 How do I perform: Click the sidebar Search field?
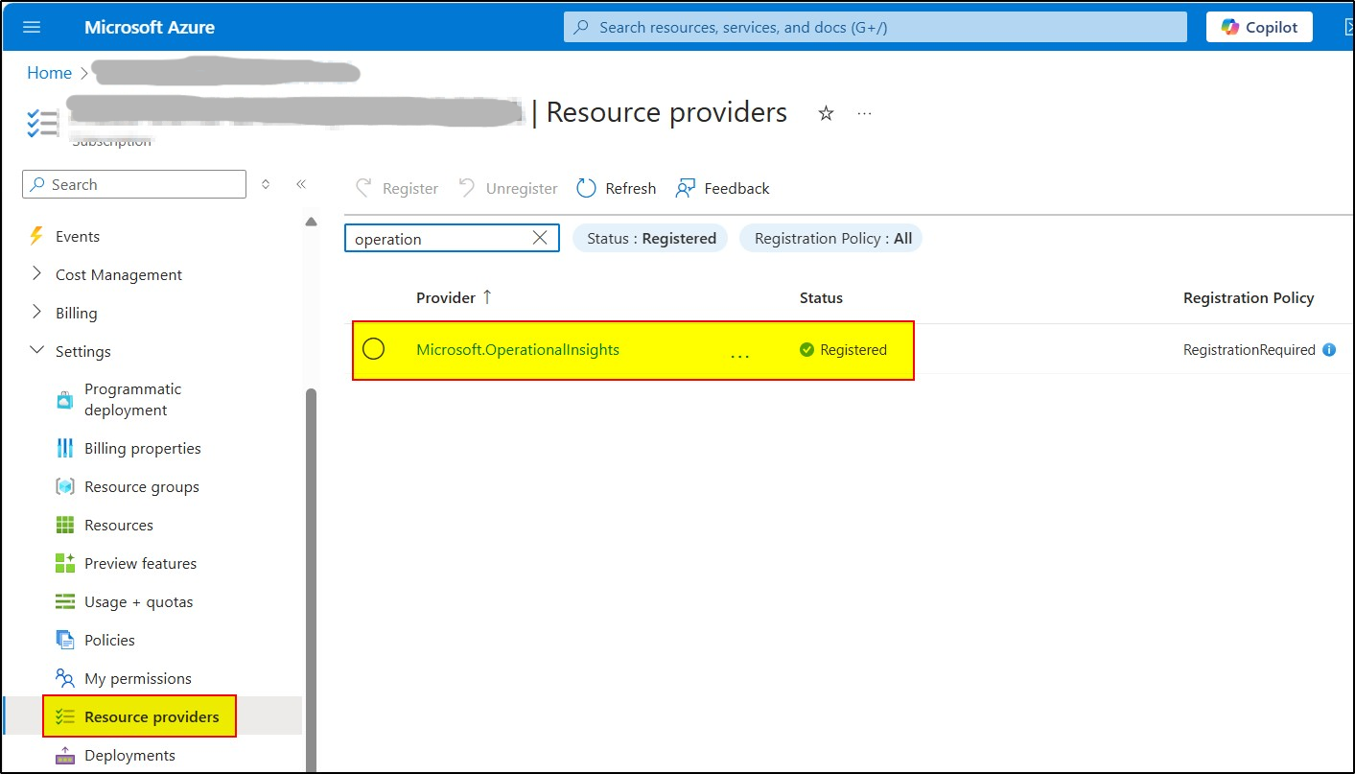point(134,184)
